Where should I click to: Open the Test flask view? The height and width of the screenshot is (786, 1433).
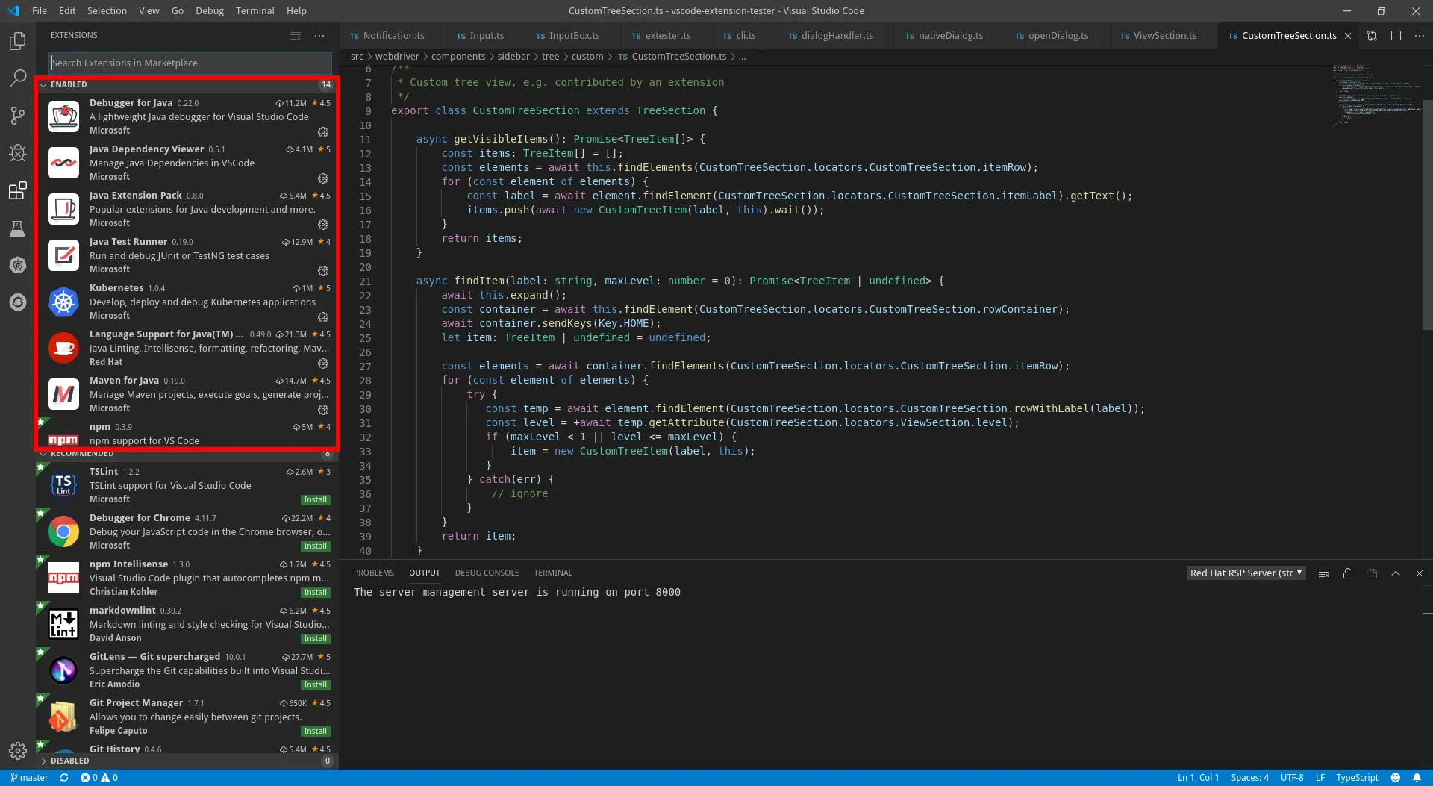point(18,228)
